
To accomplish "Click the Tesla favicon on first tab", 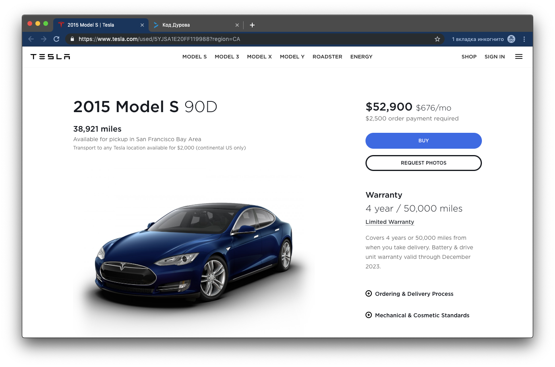I will coord(61,25).
